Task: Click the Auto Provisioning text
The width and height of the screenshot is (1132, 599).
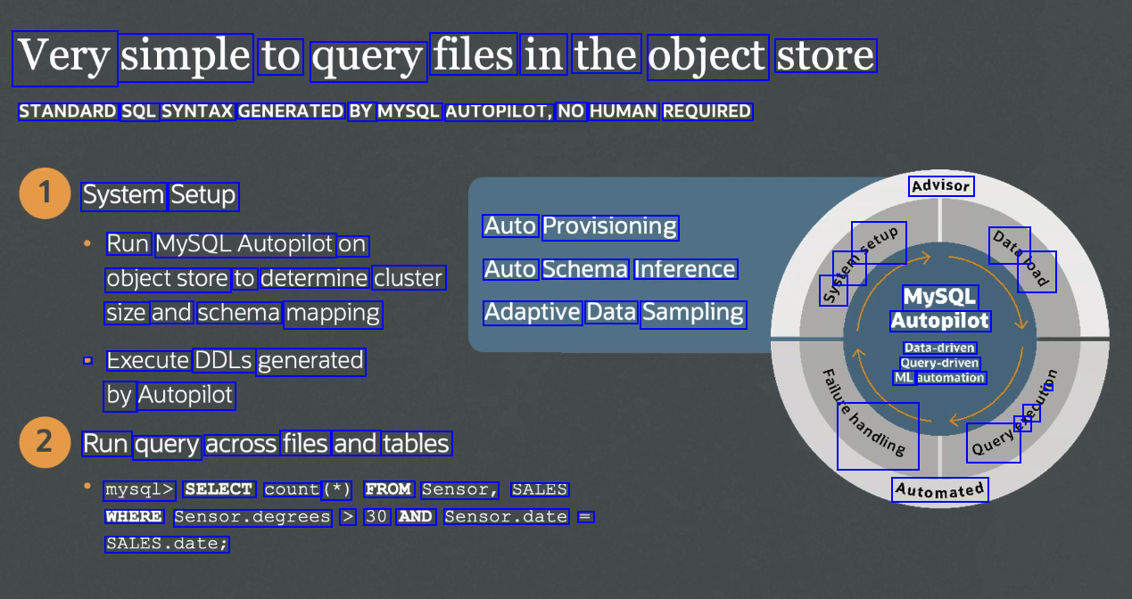Action: [x=580, y=226]
